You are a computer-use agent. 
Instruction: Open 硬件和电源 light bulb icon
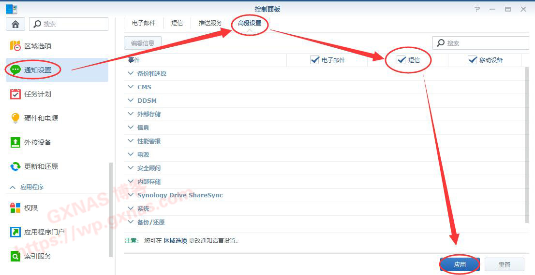coord(15,118)
